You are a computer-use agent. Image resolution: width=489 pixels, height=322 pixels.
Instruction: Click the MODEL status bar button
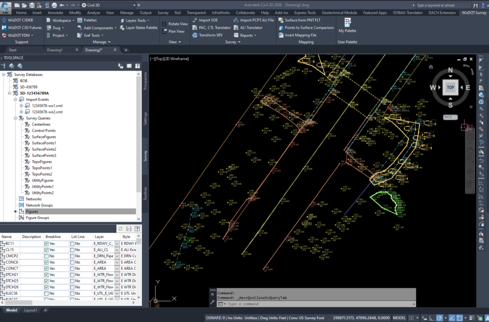399,318
